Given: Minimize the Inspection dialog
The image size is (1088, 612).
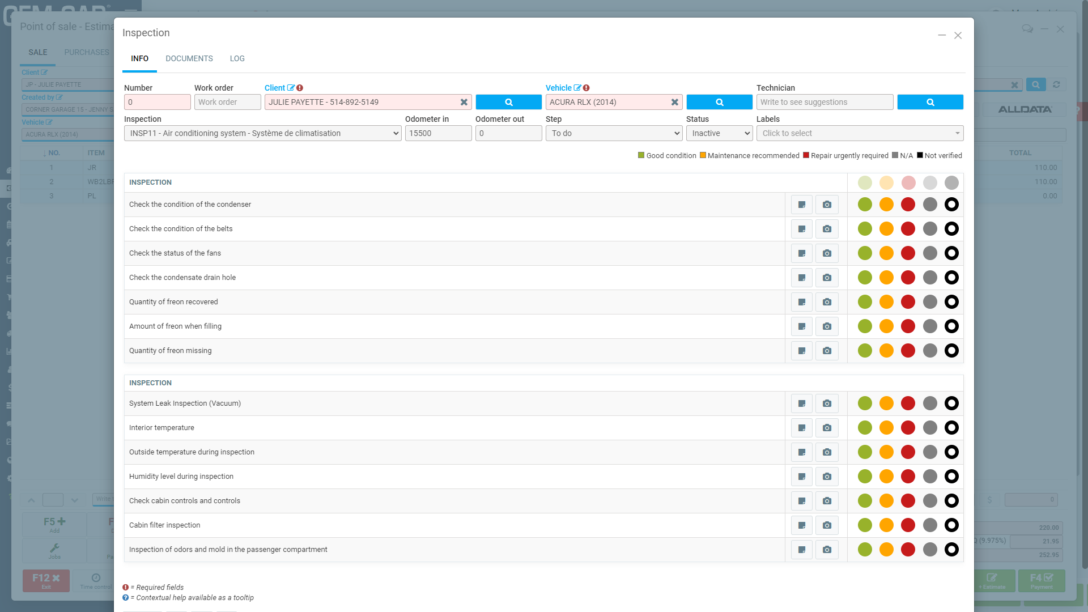Looking at the screenshot, I should click(x=942, y=35).
